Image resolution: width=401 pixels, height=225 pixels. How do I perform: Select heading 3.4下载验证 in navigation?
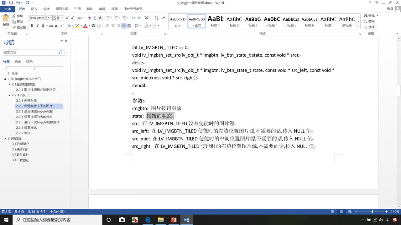coord(21,160)
